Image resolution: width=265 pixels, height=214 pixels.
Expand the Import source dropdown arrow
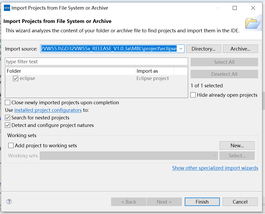181,49
